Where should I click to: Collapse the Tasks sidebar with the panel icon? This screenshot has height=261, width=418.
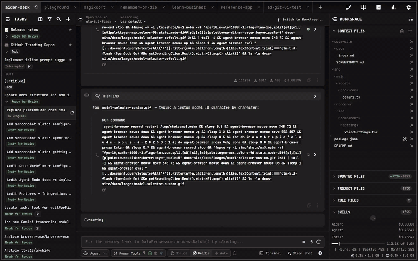coord(8,19)
